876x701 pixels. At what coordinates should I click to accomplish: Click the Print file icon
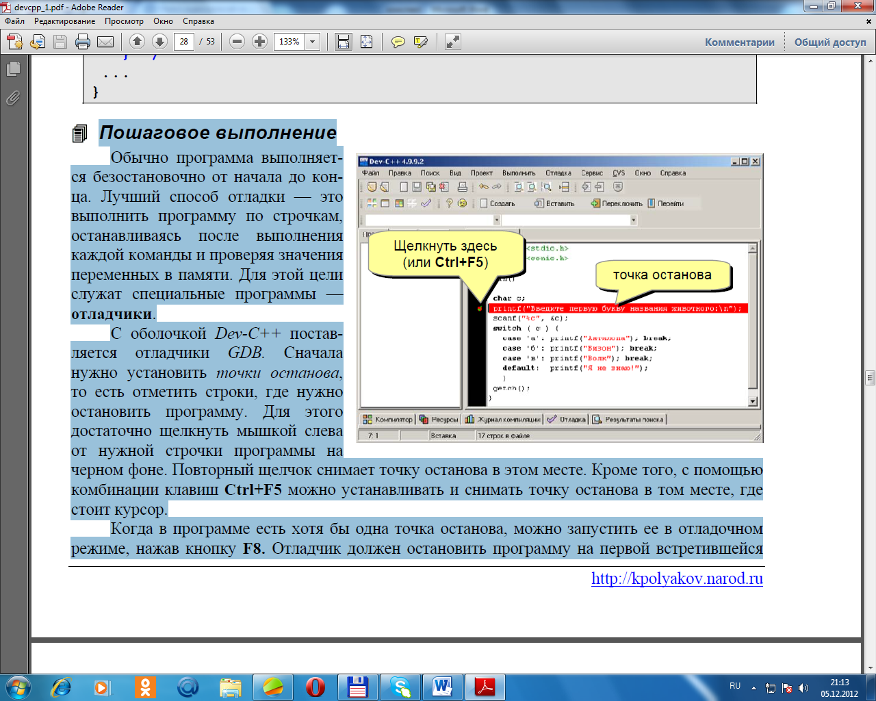click(x=83, y=42)
